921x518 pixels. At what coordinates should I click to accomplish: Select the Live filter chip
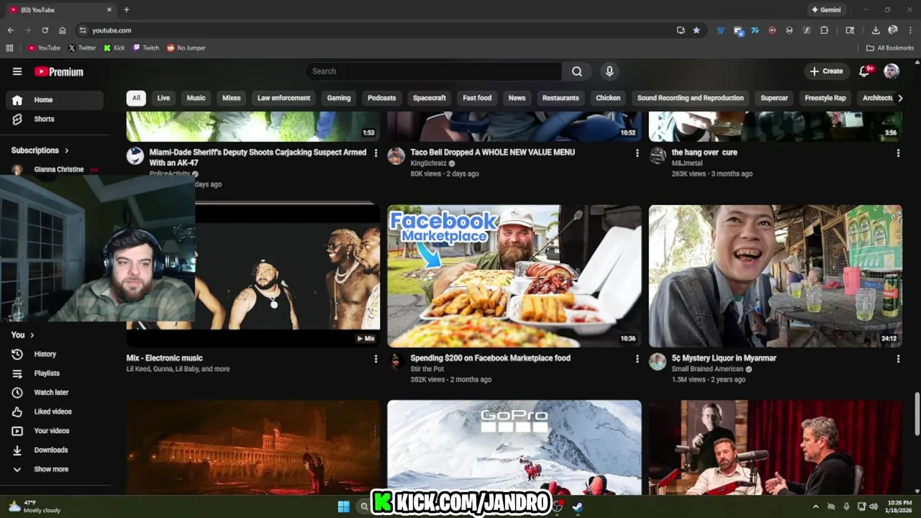(x=163, y=98)
